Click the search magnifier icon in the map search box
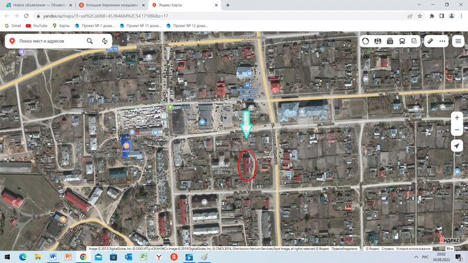This screenshot has width=468, height=263. coord(90,41)
